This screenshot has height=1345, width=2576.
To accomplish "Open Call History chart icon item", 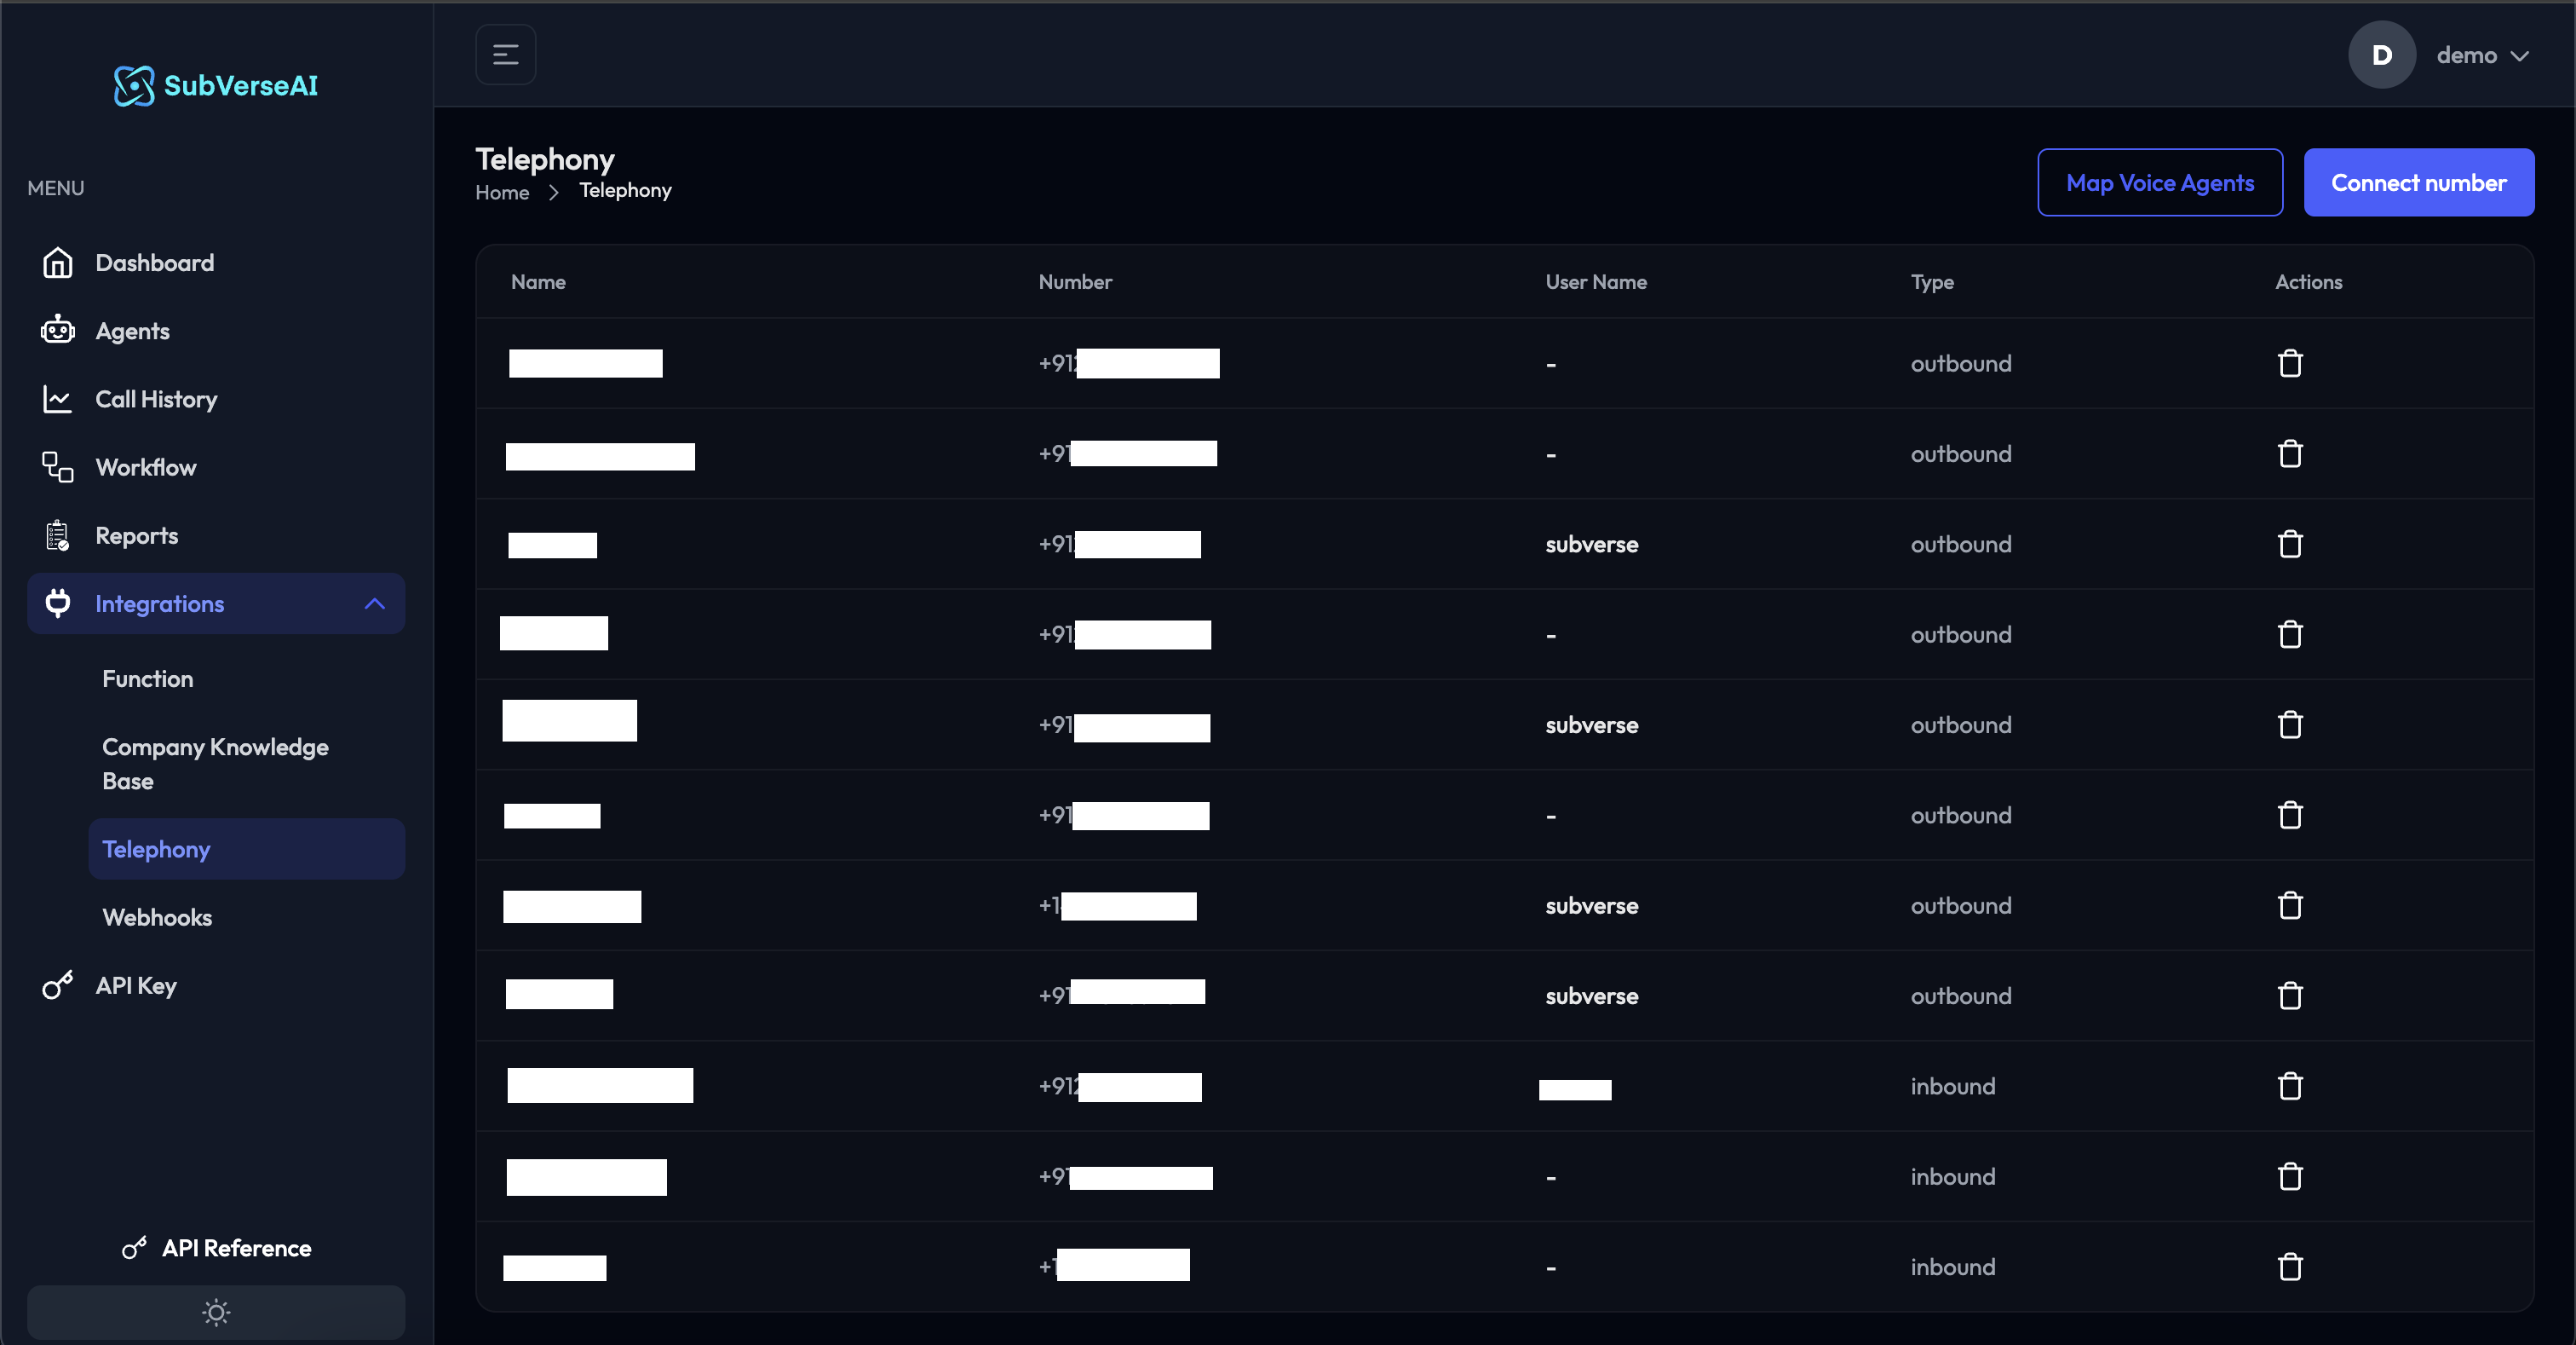I will coord(58,399).
